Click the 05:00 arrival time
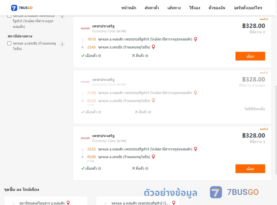The width and height of the screenshot is (277, 205). (x=91, y=157)
